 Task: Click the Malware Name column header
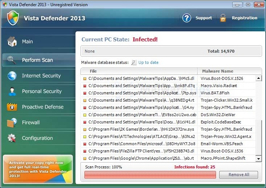pos(229,71)
